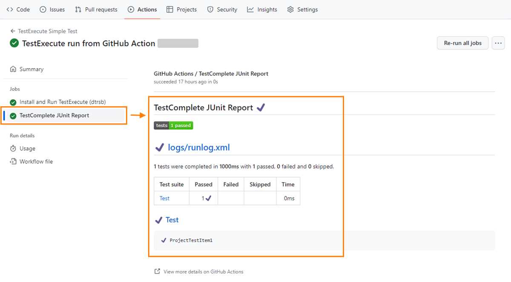
Task: Open the three-dot more options menu
Action: (x=498, y=43)
